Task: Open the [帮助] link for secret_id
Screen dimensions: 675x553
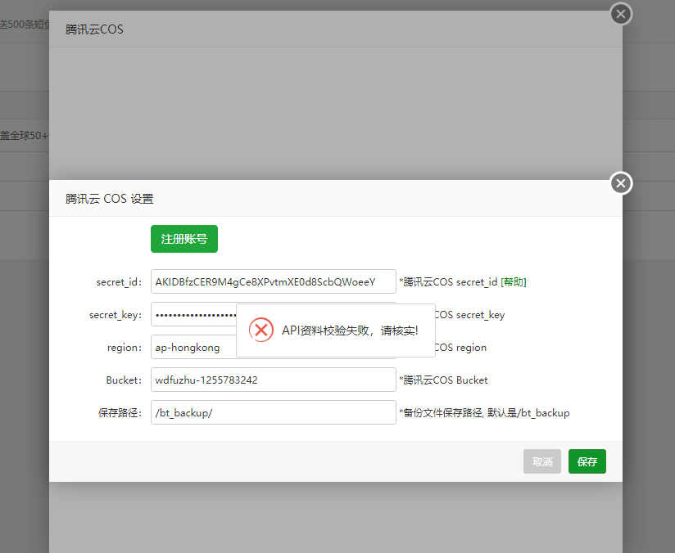Action: click(514, 282)
